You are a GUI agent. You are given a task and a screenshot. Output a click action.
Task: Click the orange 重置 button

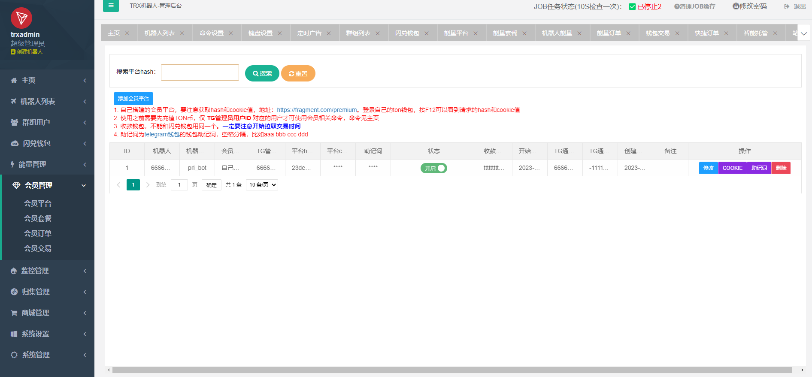298,73
